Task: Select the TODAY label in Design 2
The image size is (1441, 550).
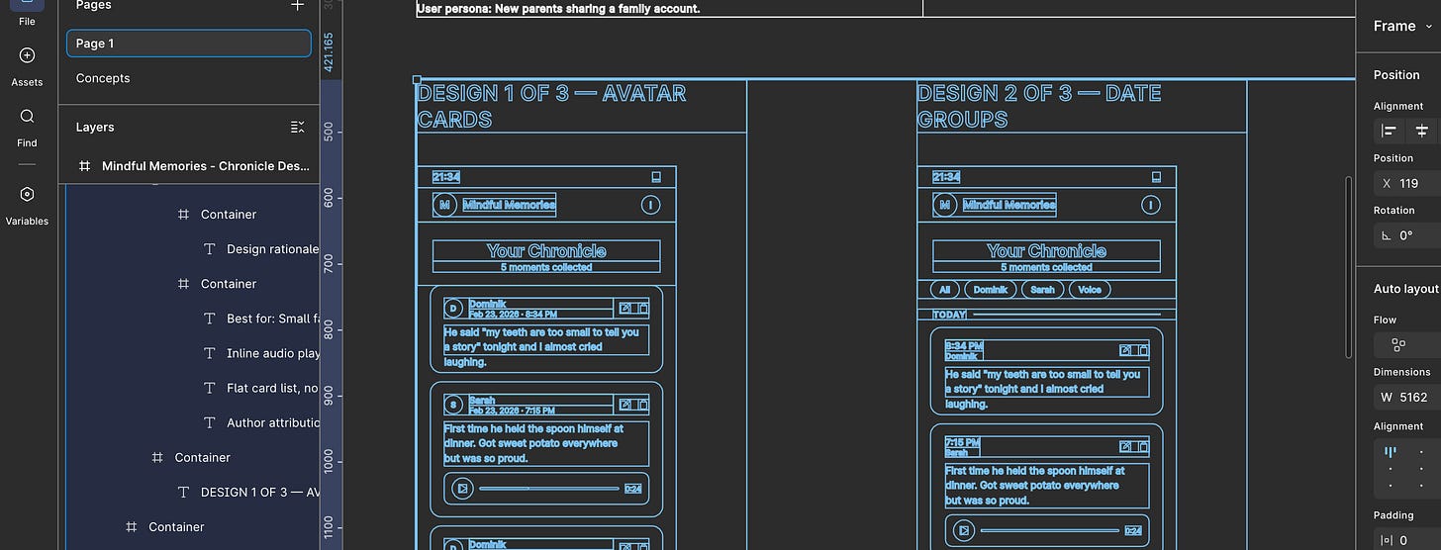Action: click(x=949, y=315)
